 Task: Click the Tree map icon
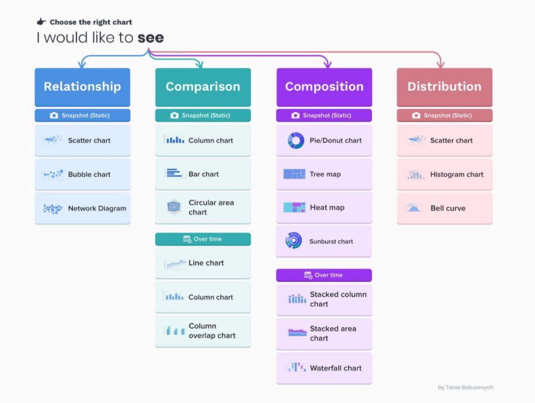point(294,174)
